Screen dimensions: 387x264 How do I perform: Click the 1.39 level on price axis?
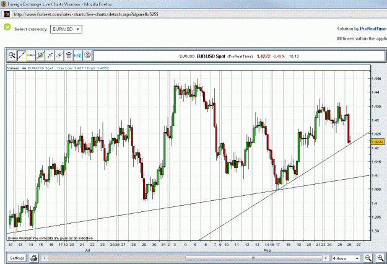[x=375, y=231]
